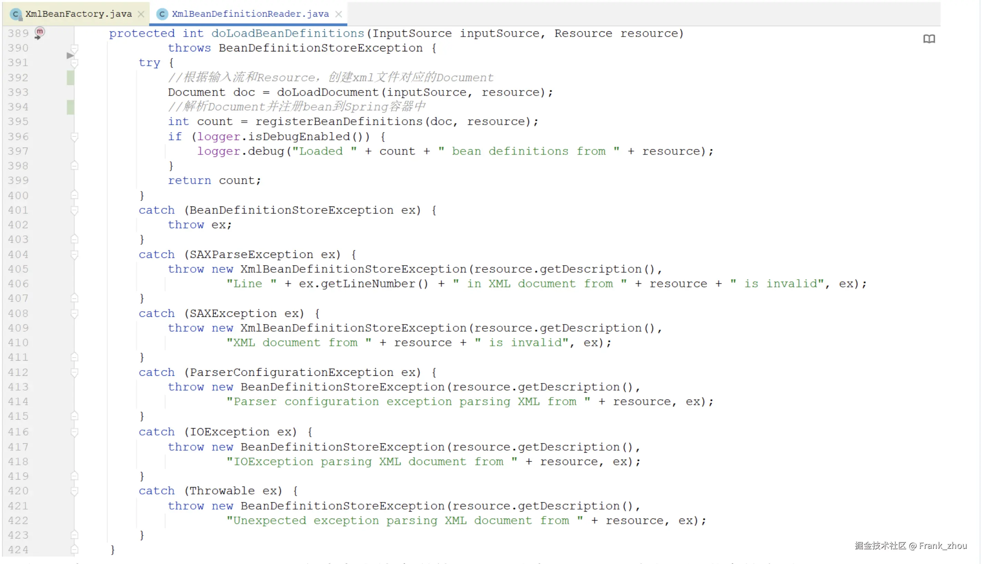Click the green change marker on line 392
Screen dimensions: 981x564
pos(70,78)
